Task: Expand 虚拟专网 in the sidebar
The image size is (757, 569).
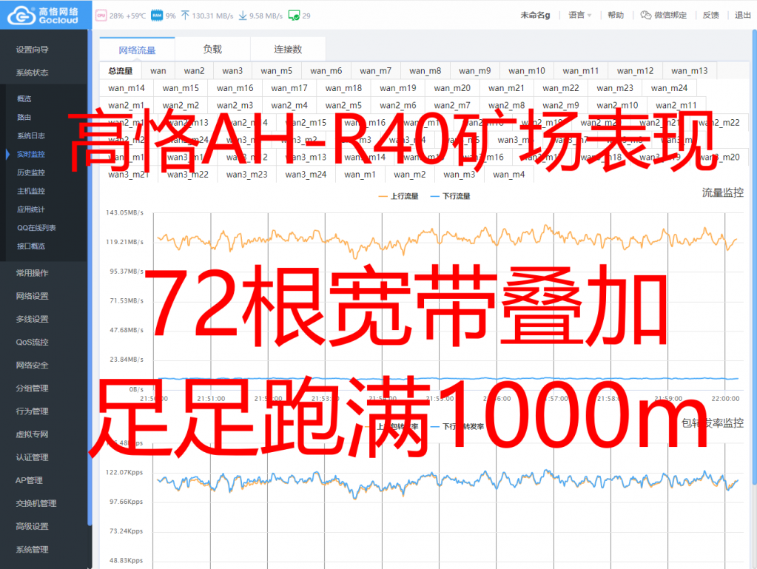Action: 32,434
